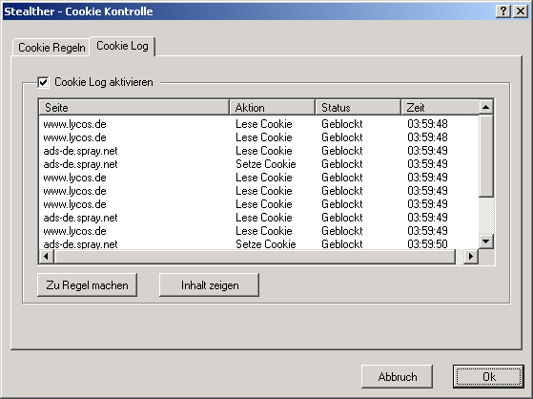
Task: Click the scroll right arrow in log list
Action: click(471, 257)
